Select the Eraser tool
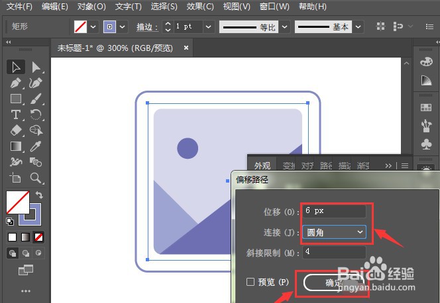The image size is (440, 303). coord(16,130)
